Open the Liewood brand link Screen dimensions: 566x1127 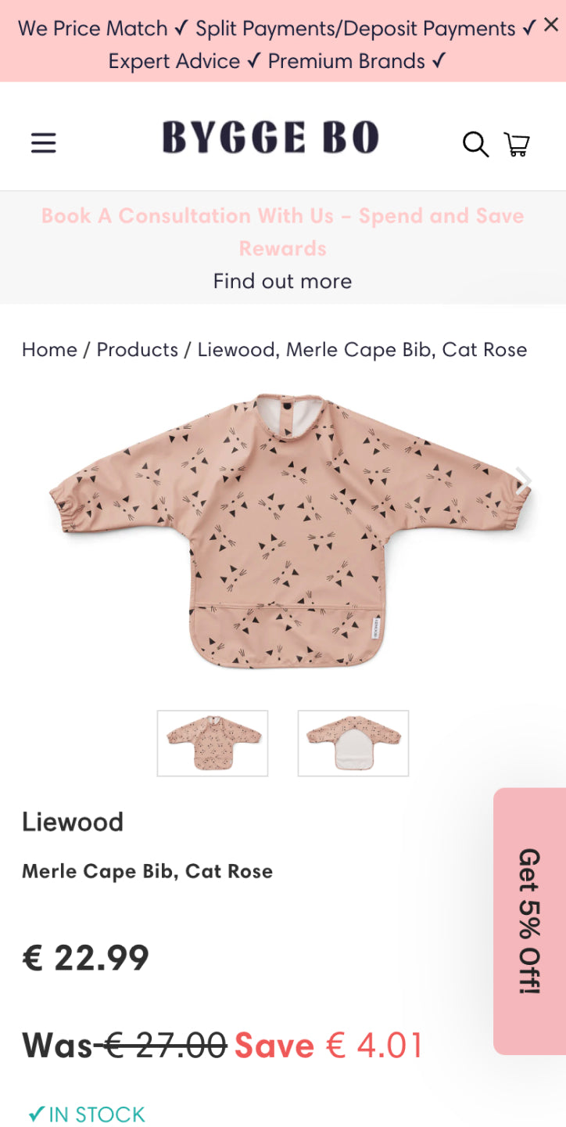tap(73, 822)
